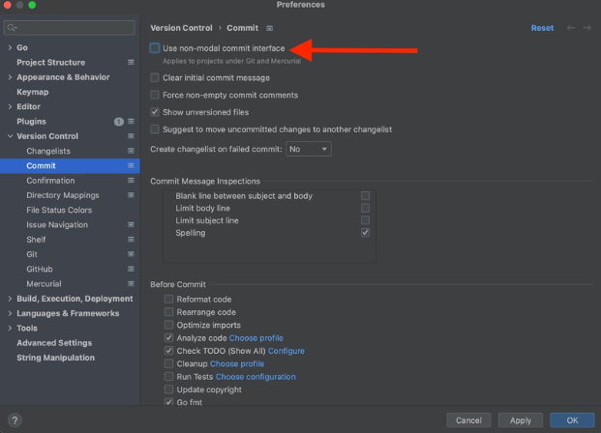The width and height of the screenshot is (601, 433).
Task: Enable Use non-modal commit interface checkbox
Action: [x=155, y=47]
